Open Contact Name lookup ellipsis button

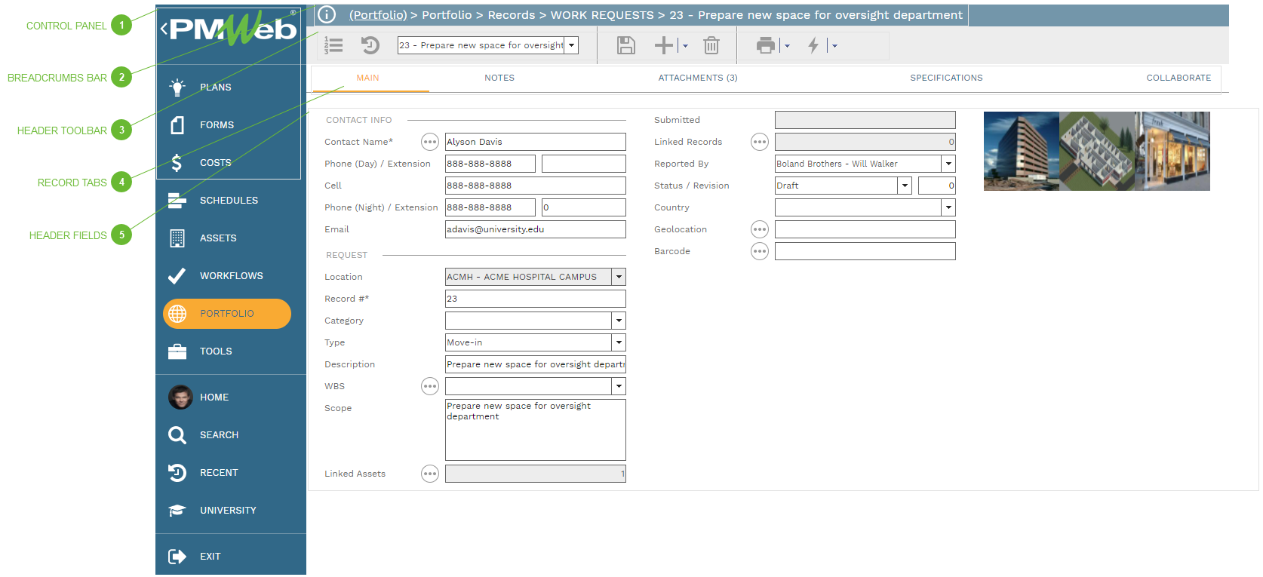coord(429,142)
